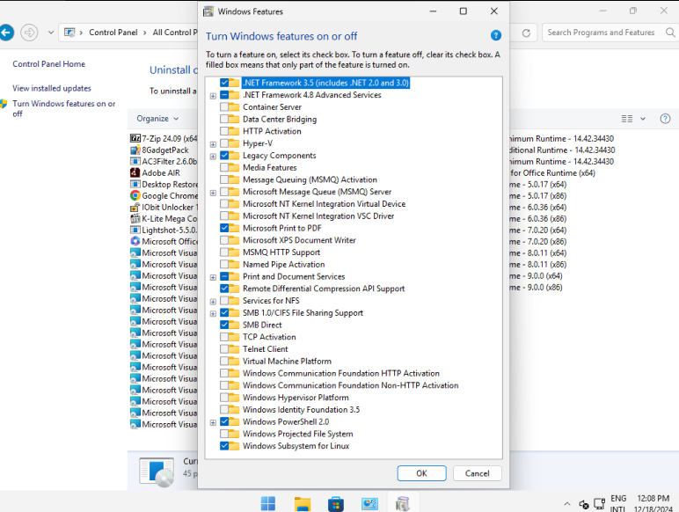Click the search magnifier icon

(x=670, y=33)
